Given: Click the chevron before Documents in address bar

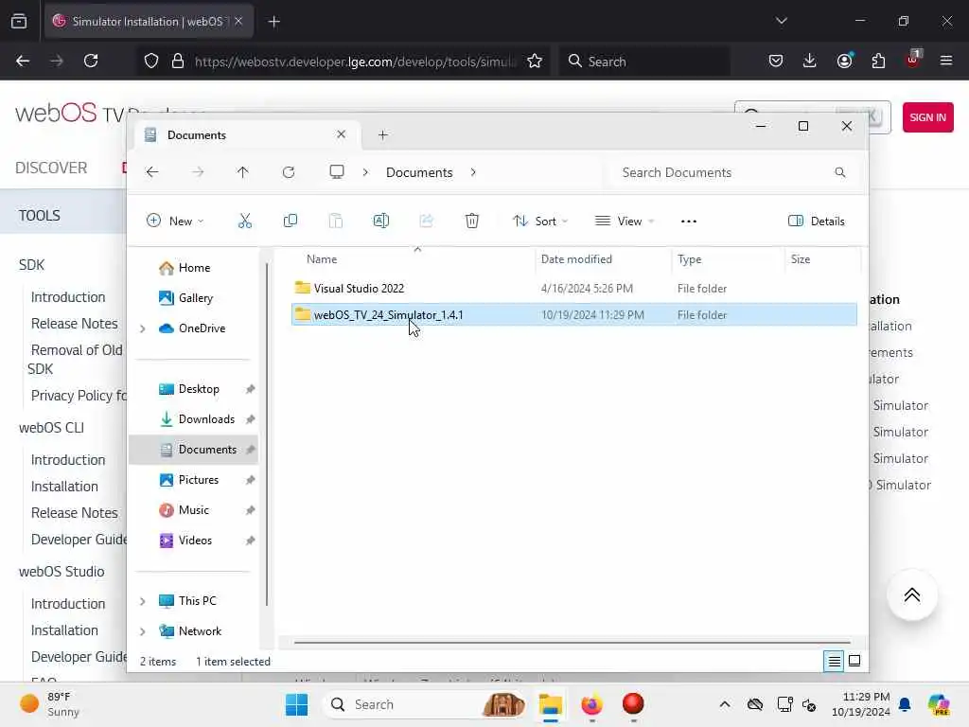Looking at the screenshot, I should tap(365, 172).
